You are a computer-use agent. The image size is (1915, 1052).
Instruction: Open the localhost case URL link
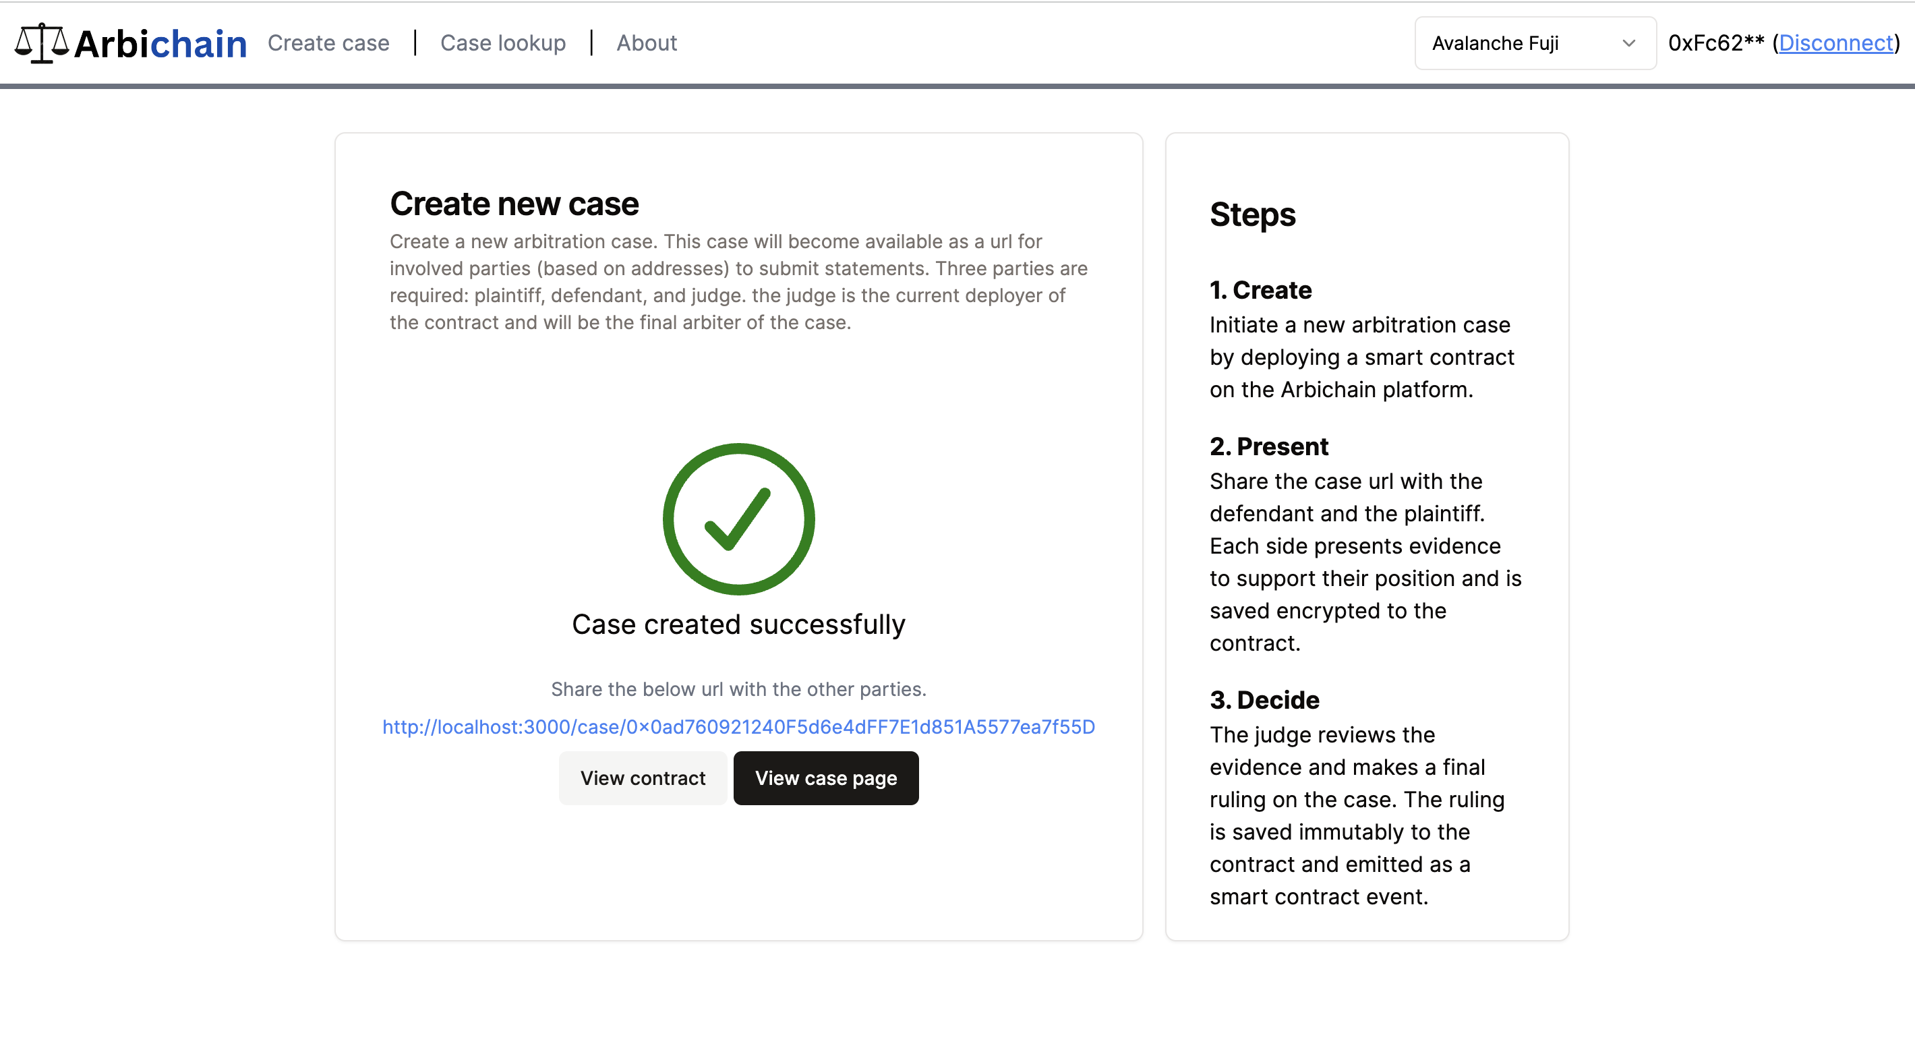pyautogui.click(x=738, y=726)
